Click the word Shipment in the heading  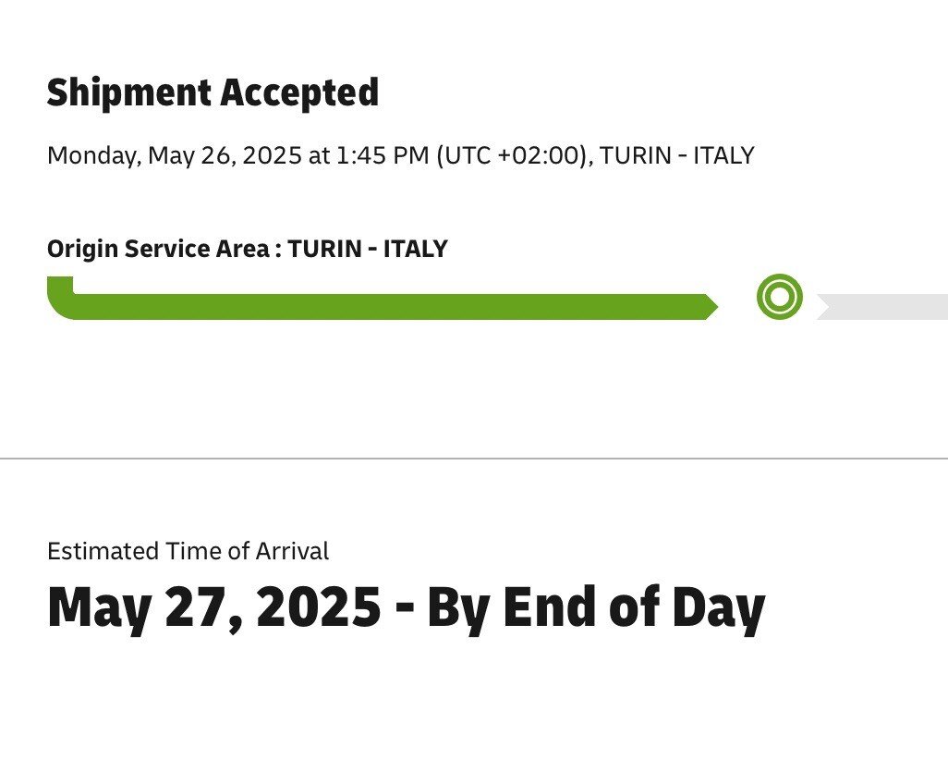click(x=128, y=93)
